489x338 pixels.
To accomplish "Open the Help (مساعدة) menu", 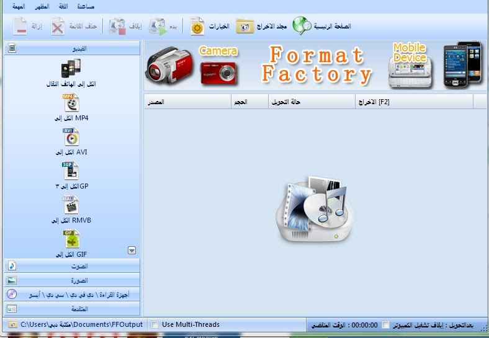I will pyautogui.click(x=86, y=6).
